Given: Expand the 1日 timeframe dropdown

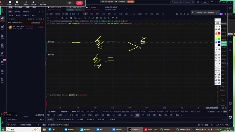Looking at the screenshot, I should 85,14.
